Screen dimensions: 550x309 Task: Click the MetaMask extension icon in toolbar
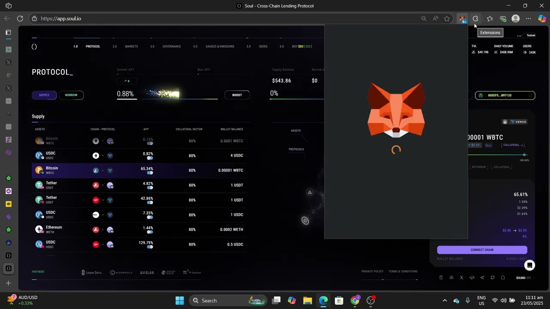tap(462, 19)
